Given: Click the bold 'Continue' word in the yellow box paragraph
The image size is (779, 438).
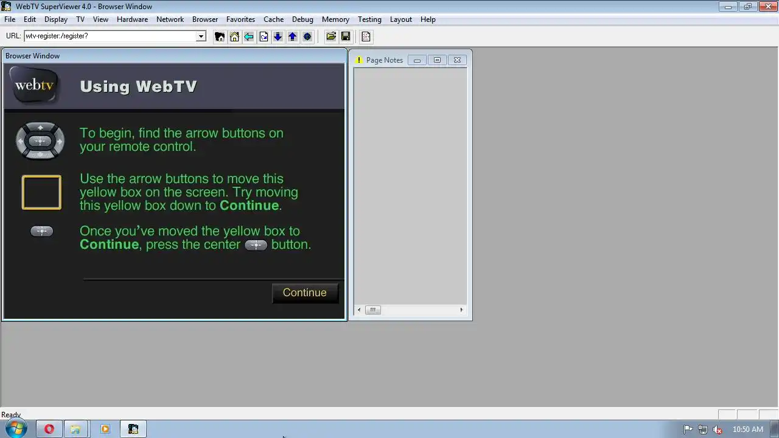Looking at the screenshot, I should click(x=249, y=206).
